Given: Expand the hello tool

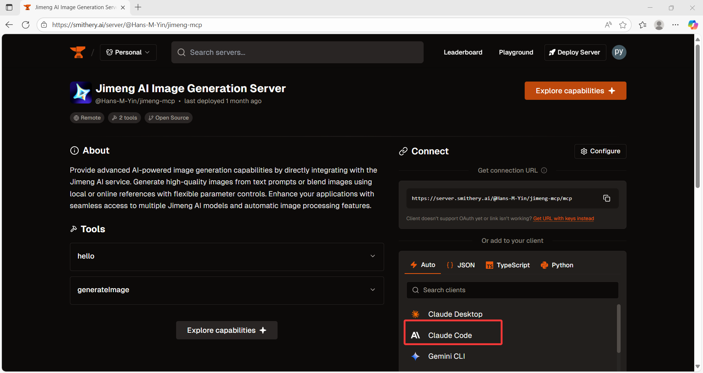Looking at the screenshot, I should [227, 256].
